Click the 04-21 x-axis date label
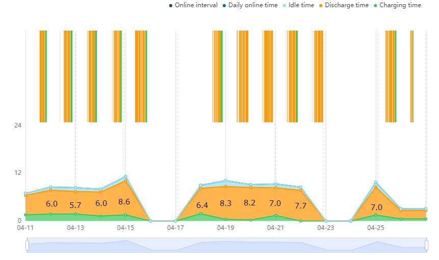The image size is (439, 260). coord(275,228)
